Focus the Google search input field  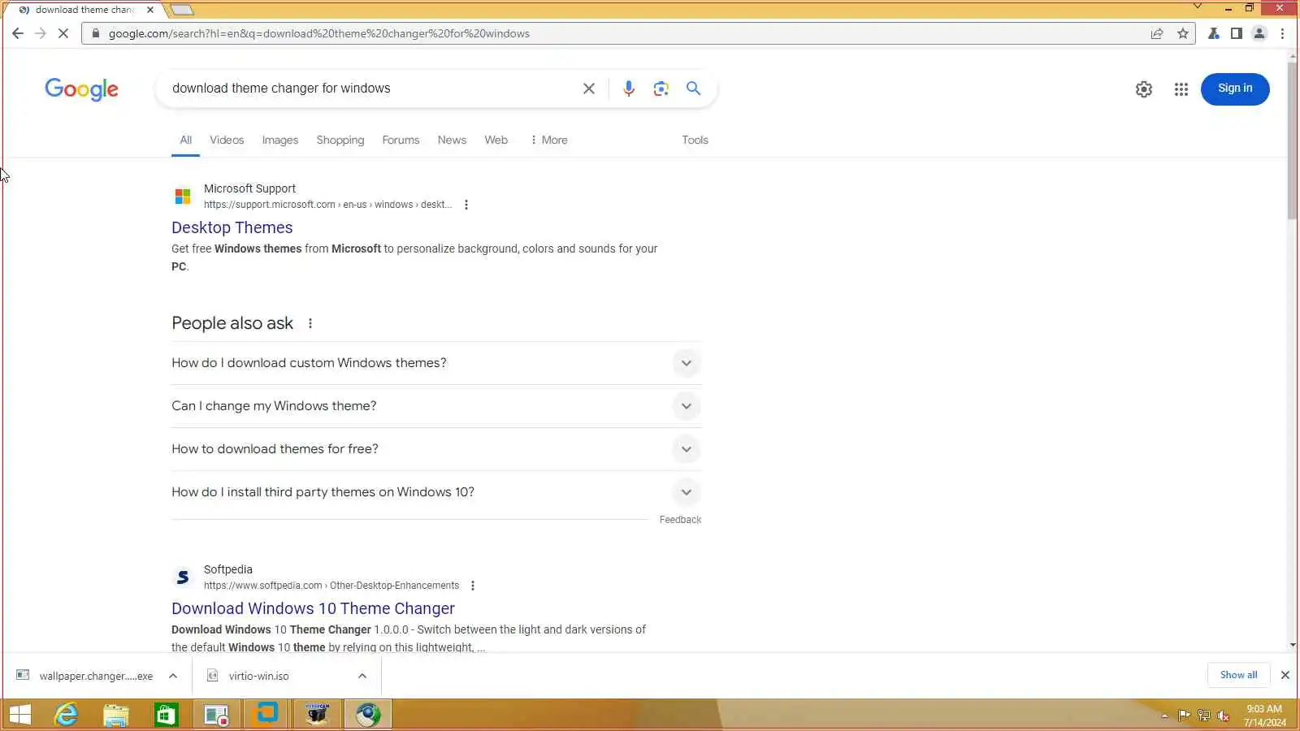click(370, 89)
